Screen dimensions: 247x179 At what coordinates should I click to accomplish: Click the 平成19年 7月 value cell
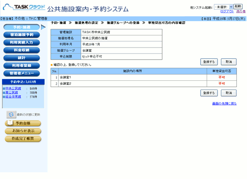122,44
